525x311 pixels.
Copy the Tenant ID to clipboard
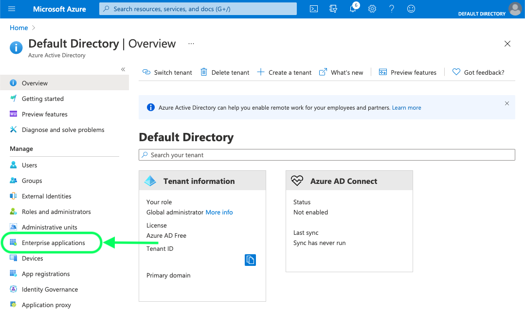point(250,260)
